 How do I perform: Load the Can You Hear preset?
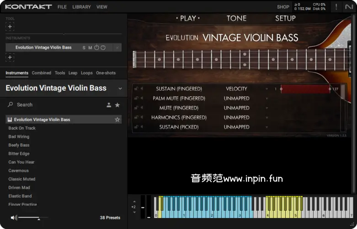pos(21,162)
